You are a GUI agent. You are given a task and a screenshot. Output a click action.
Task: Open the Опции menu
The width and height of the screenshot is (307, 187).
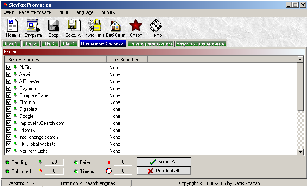pos(63,12)
